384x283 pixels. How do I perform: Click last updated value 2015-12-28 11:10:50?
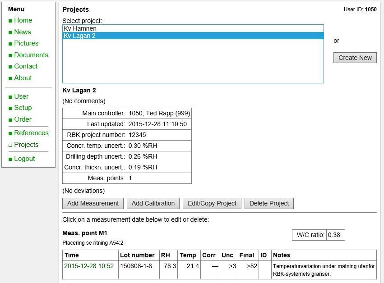157,124
